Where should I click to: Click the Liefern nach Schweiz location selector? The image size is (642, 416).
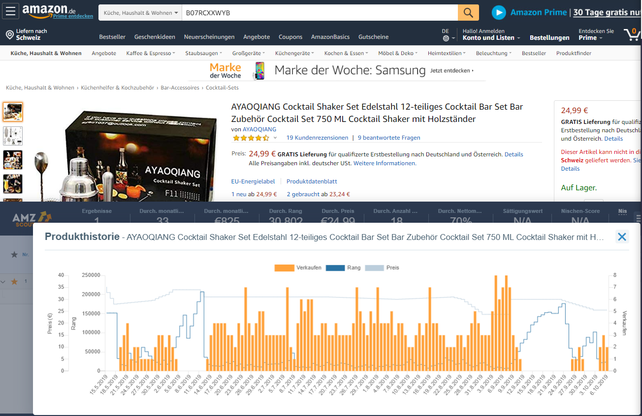tap(27, 34)
